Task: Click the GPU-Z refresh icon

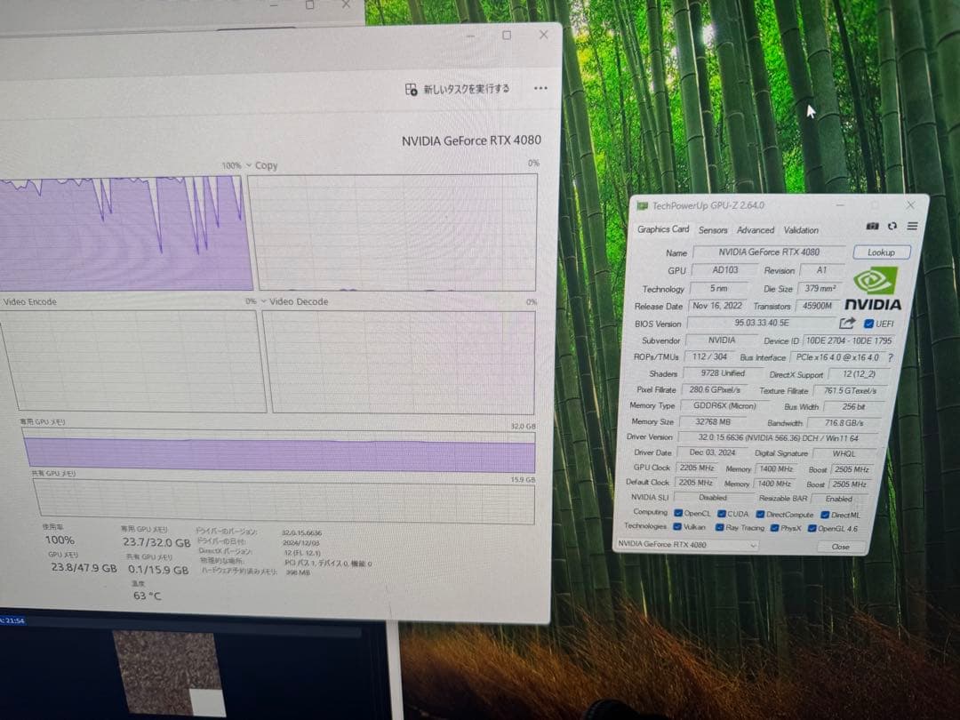Action: tap(892, 227)
